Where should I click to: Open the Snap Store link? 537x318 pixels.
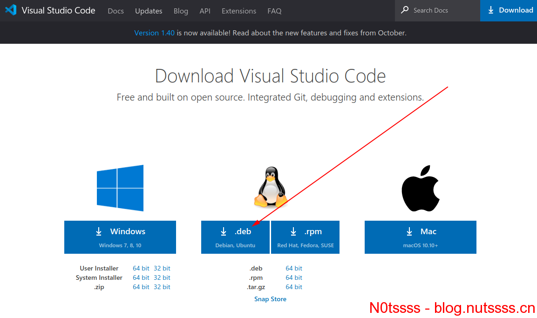coord(270,299)
